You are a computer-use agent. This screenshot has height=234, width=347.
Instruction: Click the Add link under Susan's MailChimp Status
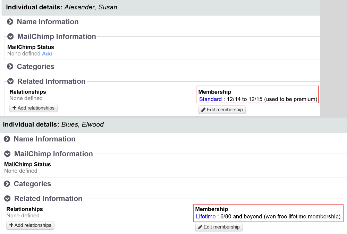point(47,53)
